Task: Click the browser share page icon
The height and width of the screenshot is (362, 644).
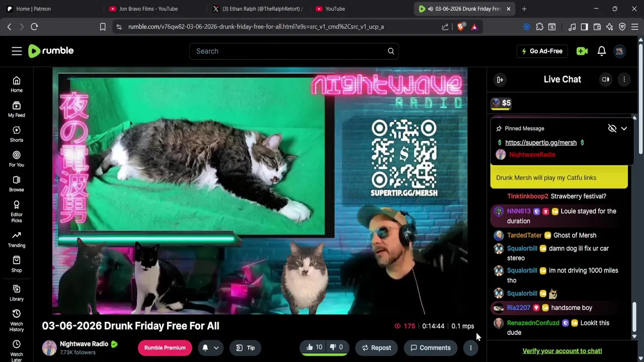Action: coord(445,27)
